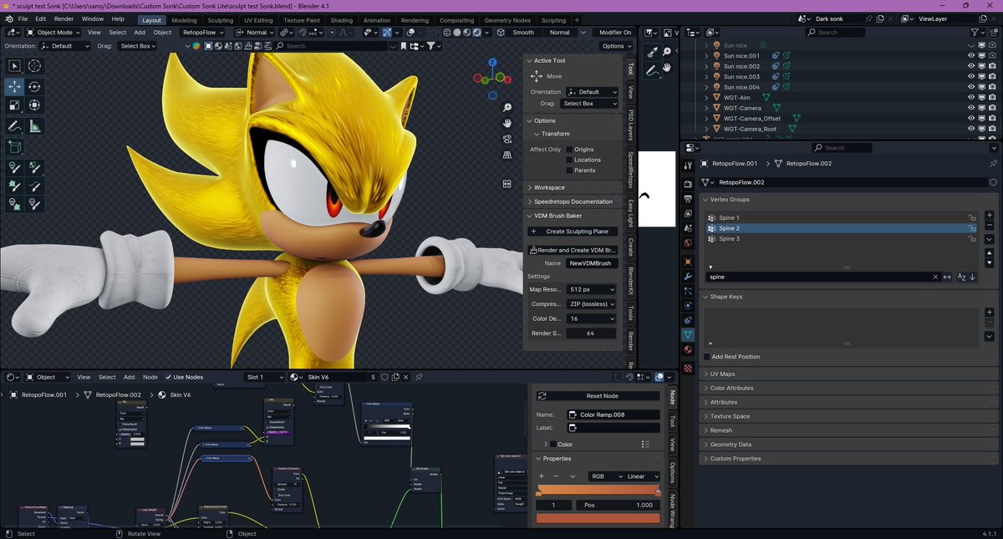Enable the Parents checkbox

(569, 170)
